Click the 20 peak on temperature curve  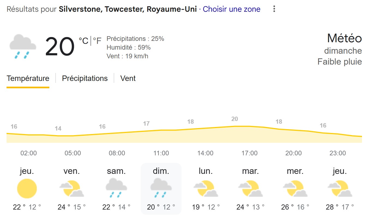pos(235,119)
